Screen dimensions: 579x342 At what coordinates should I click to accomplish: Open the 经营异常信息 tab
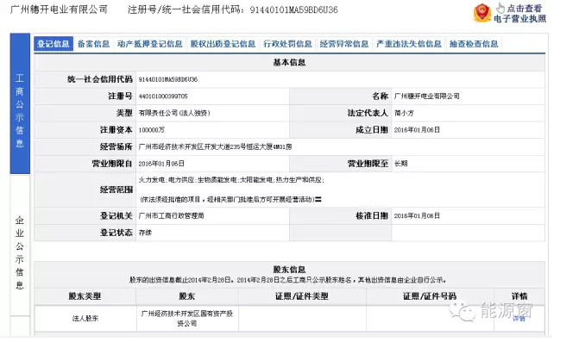pyautogui.click(x=344, y=44)
